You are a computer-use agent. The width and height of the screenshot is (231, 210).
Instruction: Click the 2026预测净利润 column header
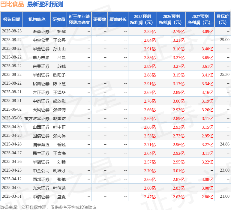click(171, 19)
